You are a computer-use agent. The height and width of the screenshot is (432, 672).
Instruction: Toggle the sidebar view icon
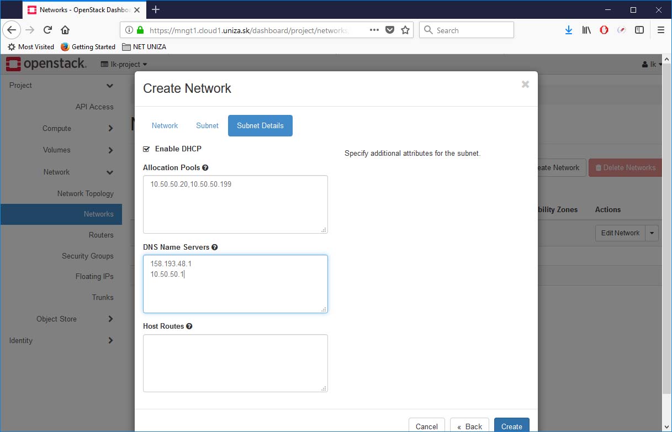point(639,30)
